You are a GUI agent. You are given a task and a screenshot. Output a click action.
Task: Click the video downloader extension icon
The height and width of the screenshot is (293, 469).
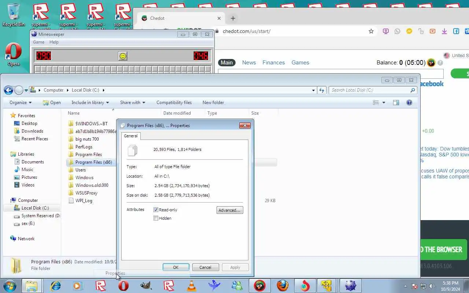tap(433, 31)
